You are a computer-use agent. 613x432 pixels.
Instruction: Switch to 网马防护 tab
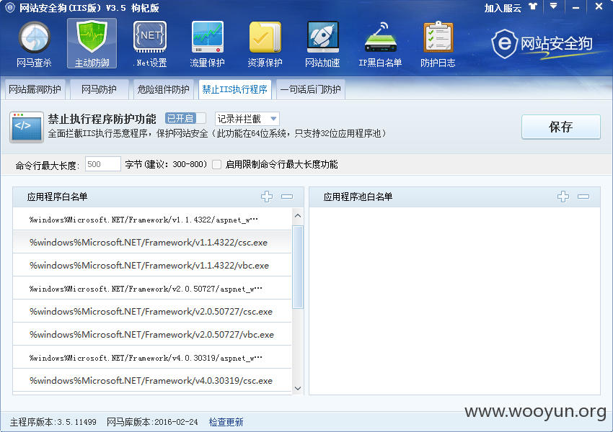coord(99,89)
